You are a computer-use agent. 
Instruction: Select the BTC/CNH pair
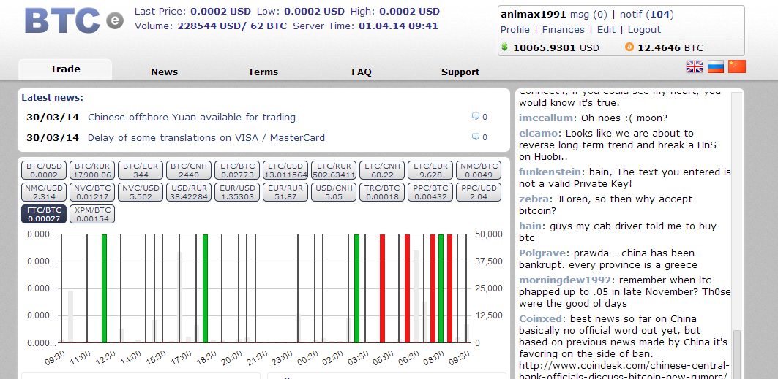coord(189,170)
